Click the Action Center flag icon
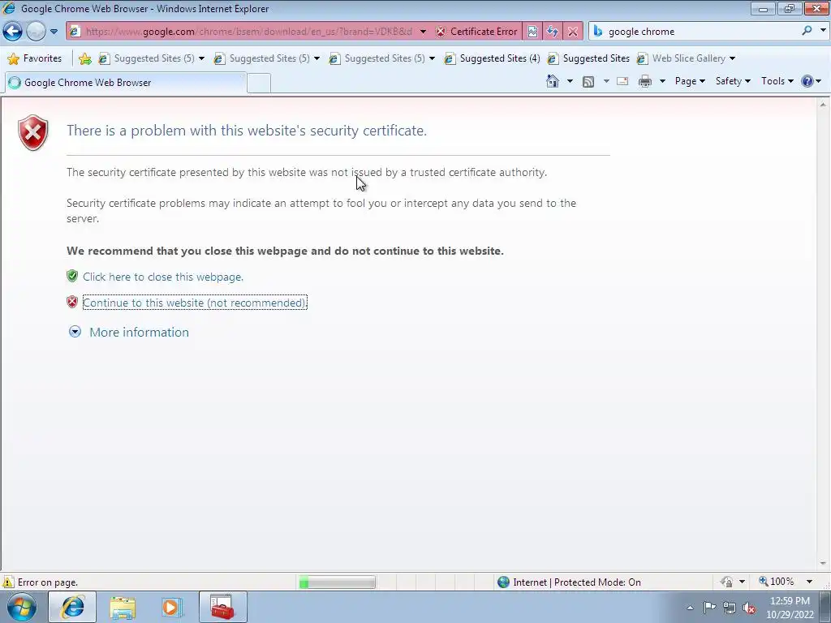This screenshot has height=623, width=831. [x=709, y=608]
